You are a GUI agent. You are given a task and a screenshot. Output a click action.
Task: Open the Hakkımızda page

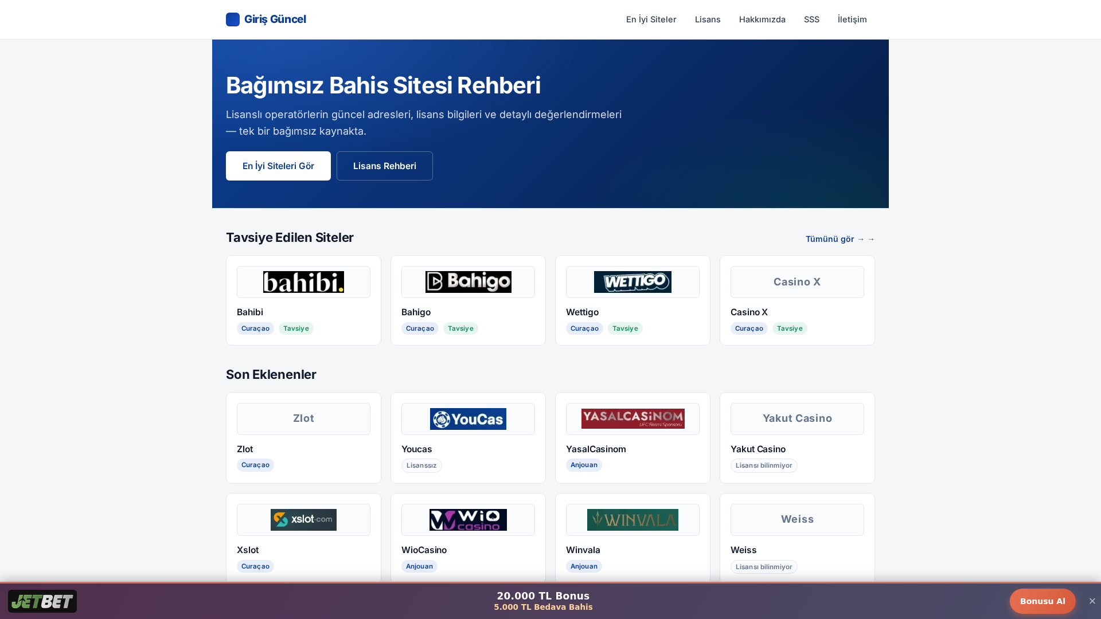pyautogui.click(x=762, y=19)
